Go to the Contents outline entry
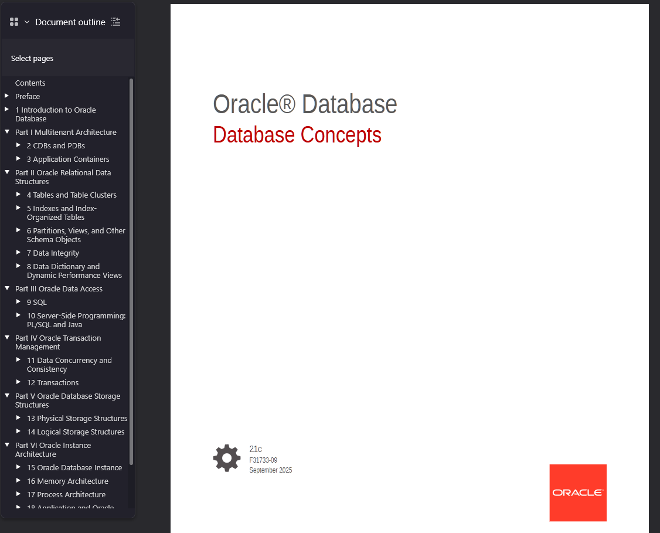 tap(30, 83)
